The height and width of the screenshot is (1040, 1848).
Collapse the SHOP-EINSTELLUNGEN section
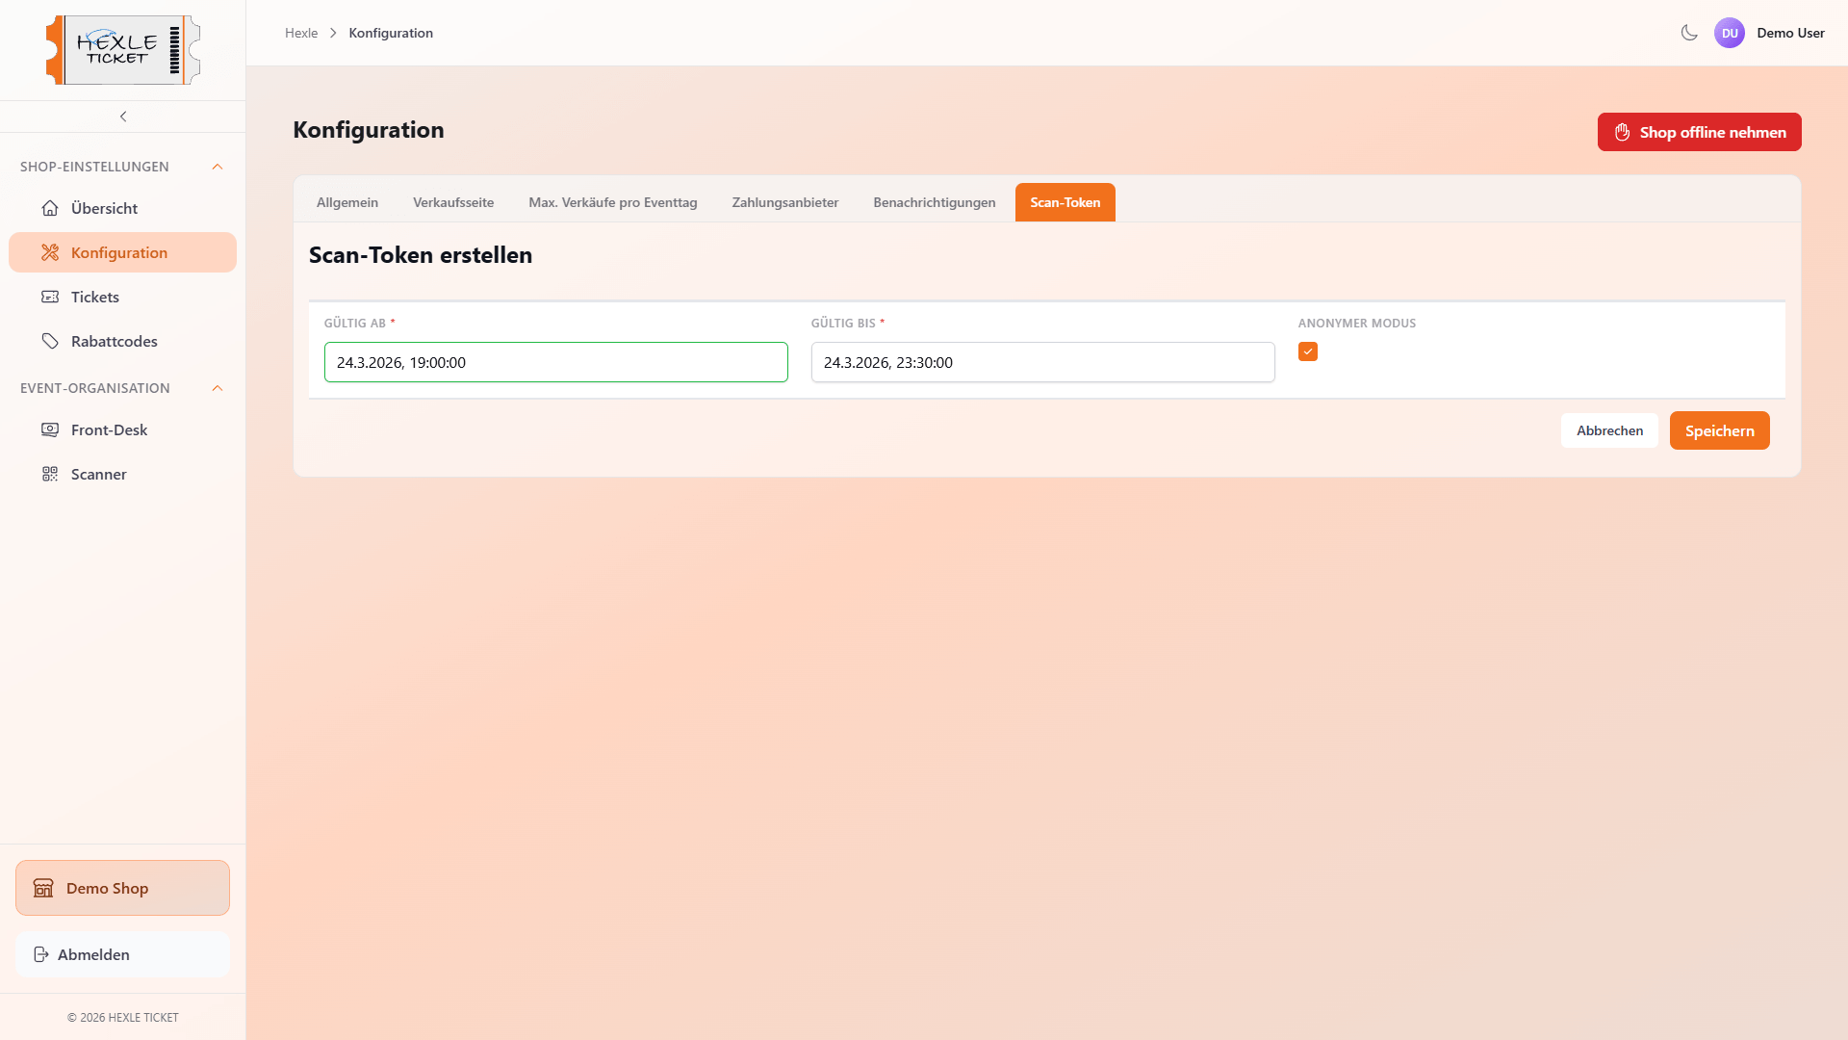point(217,166)
